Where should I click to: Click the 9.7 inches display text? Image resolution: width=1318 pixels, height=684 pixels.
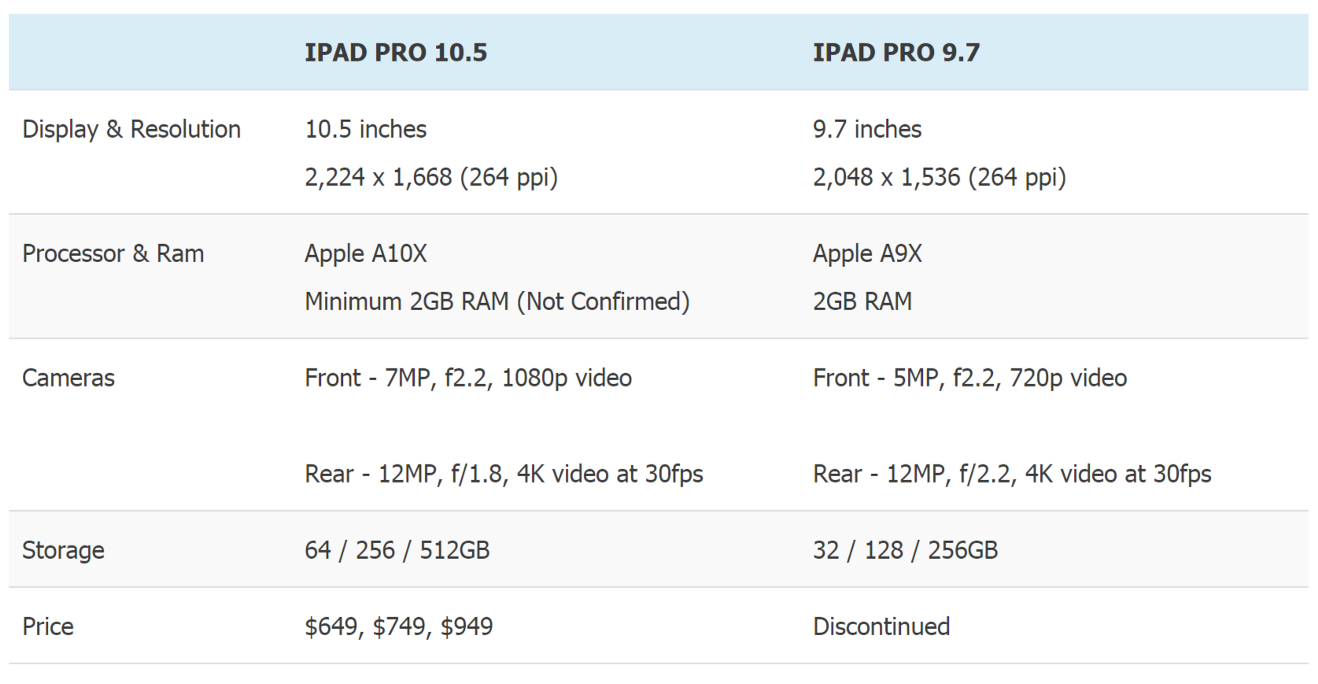tap(867, 129)
